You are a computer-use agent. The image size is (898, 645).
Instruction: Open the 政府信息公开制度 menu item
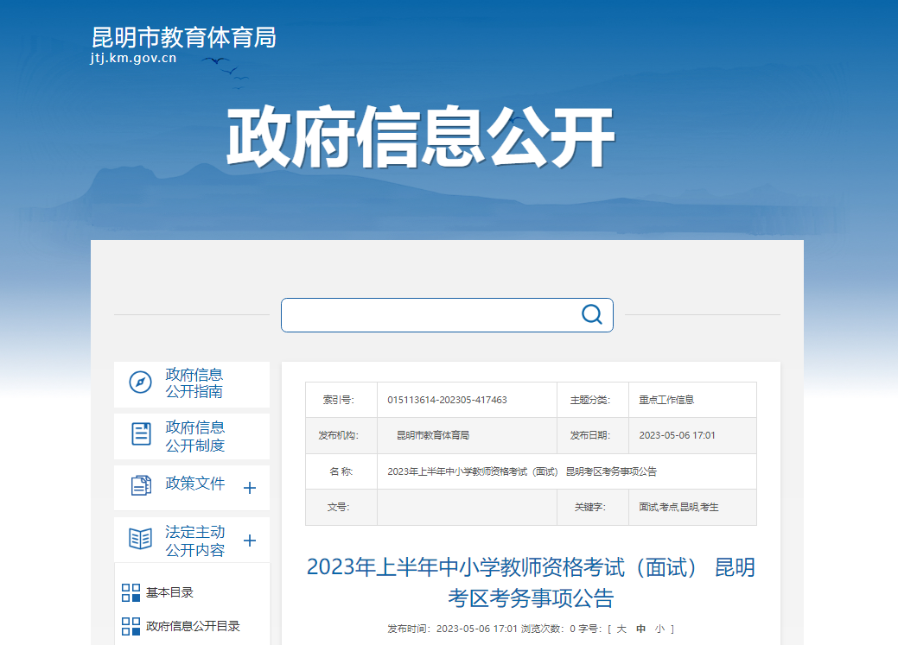click(x=194, y=436)
